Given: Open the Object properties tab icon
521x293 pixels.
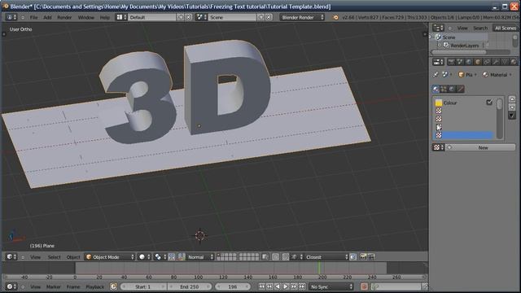Looking at the screenshot, I should (x=478, y=62).
